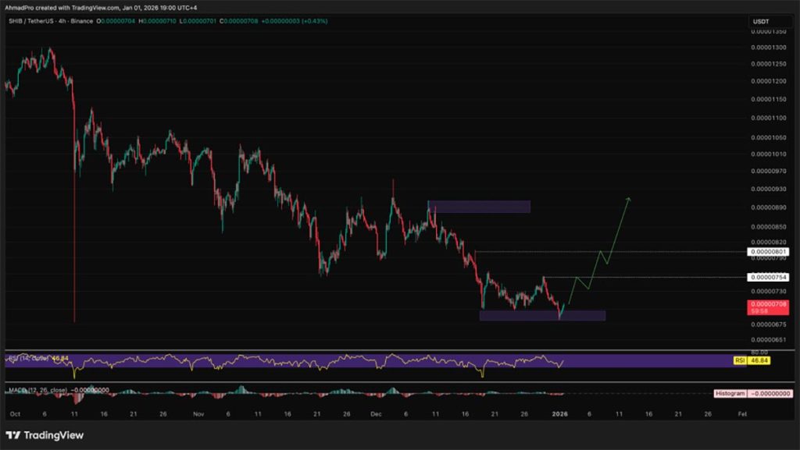
Task: Click the red current price label 0.00000708
Action: pyautogui.click(x=767, y=304)
